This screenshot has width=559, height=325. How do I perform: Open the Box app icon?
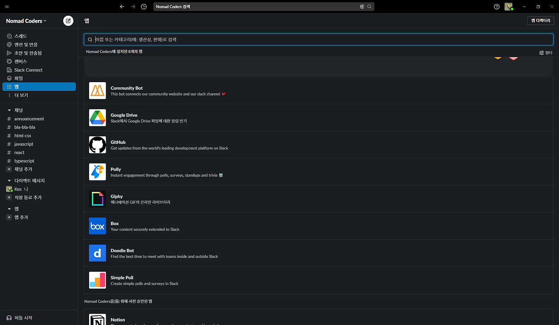pyautogui.click(x=97, y=226)
